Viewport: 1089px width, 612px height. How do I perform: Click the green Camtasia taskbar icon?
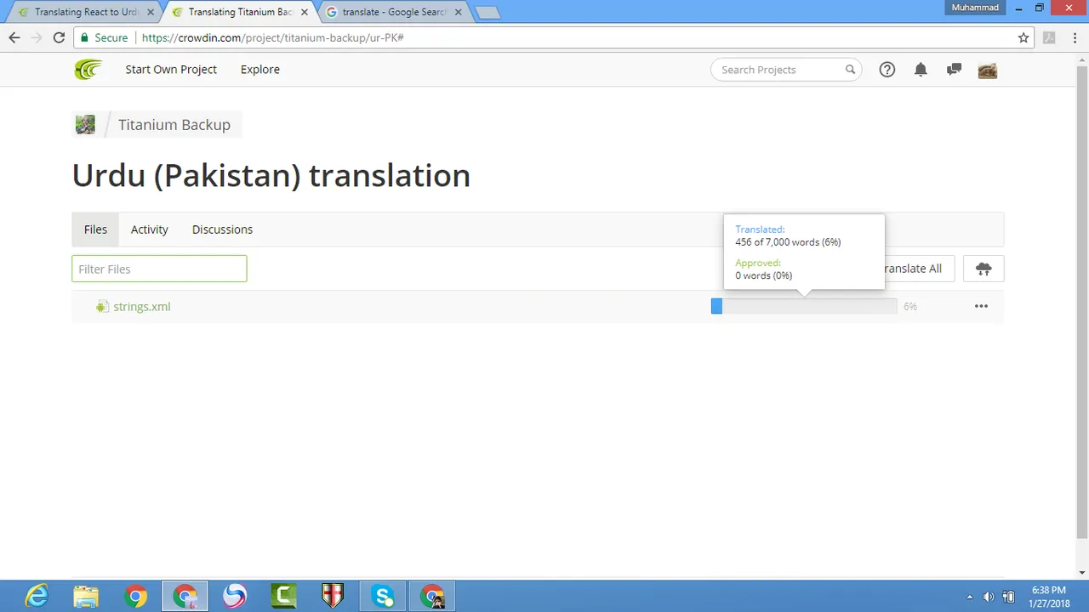284,597
